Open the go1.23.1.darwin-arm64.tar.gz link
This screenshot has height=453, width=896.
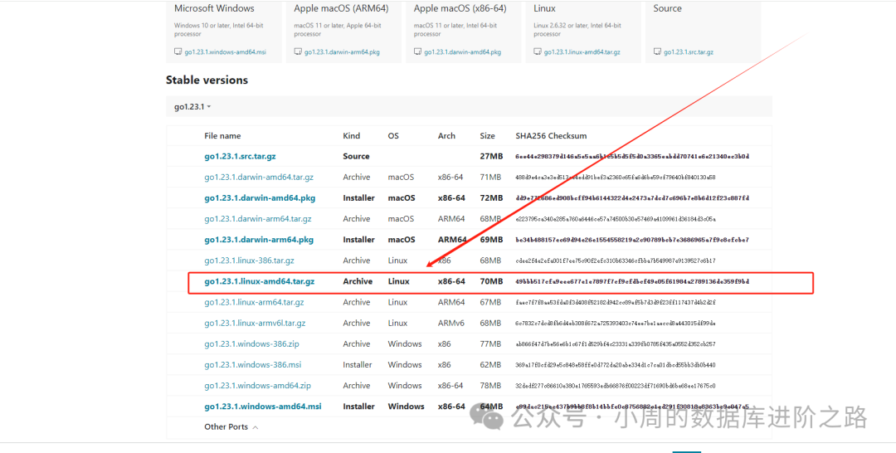click(258, 219)
